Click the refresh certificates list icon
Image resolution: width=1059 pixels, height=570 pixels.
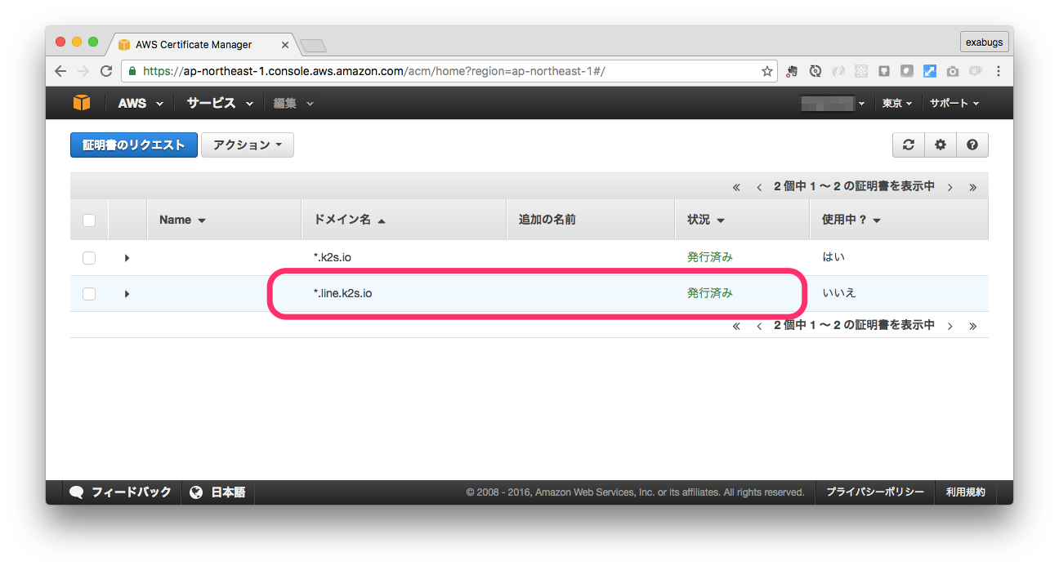point(908,145)
